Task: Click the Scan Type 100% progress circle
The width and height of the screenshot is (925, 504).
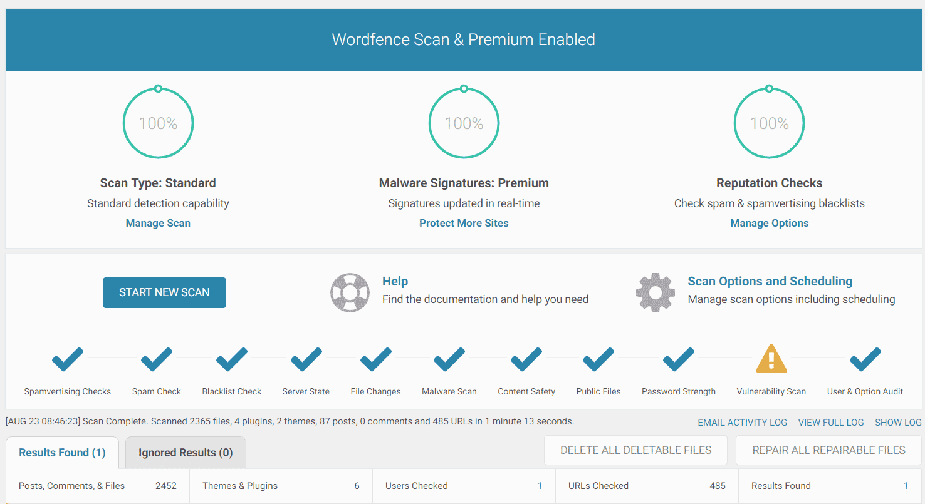Action: 158,123
